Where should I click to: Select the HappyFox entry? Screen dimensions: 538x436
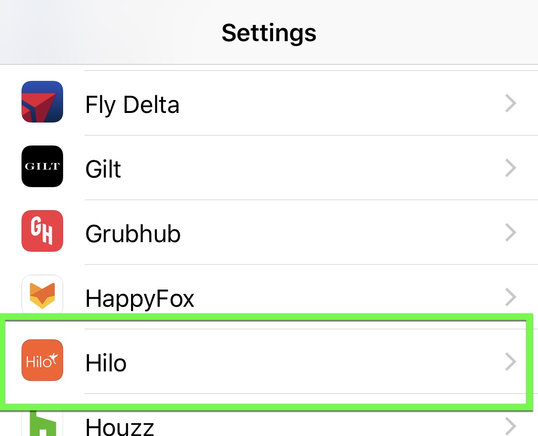coord(268,297)
